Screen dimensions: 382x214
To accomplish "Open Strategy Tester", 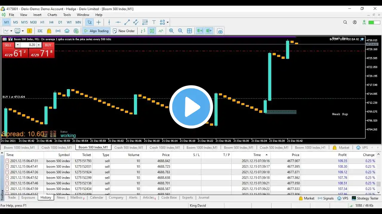I will coord(365,198).
